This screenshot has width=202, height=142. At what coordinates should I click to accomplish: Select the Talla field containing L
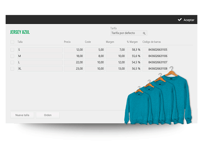click(x=40, y=63)
